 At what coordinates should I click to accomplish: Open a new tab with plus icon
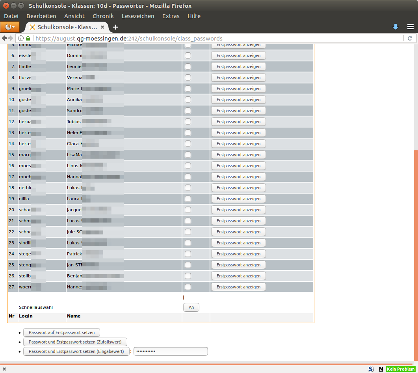tap(115, 27)
